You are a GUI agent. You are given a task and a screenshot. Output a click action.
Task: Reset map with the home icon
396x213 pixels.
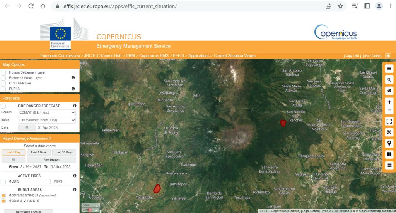[x=389, y=91]
